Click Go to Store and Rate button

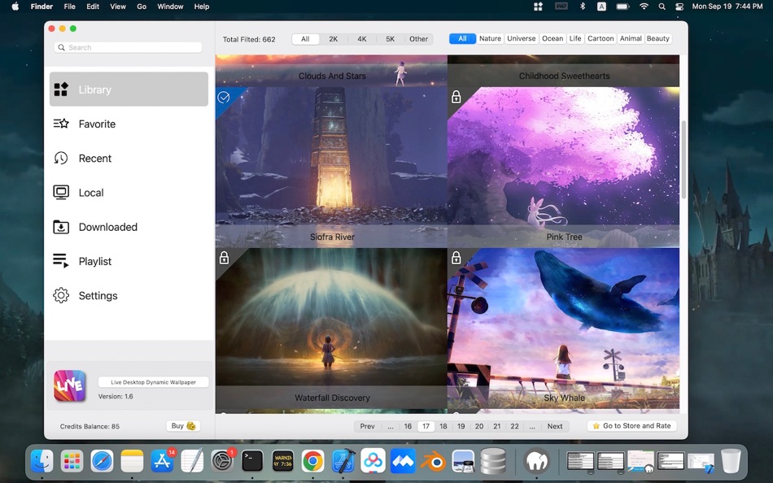tap(631, 426)
